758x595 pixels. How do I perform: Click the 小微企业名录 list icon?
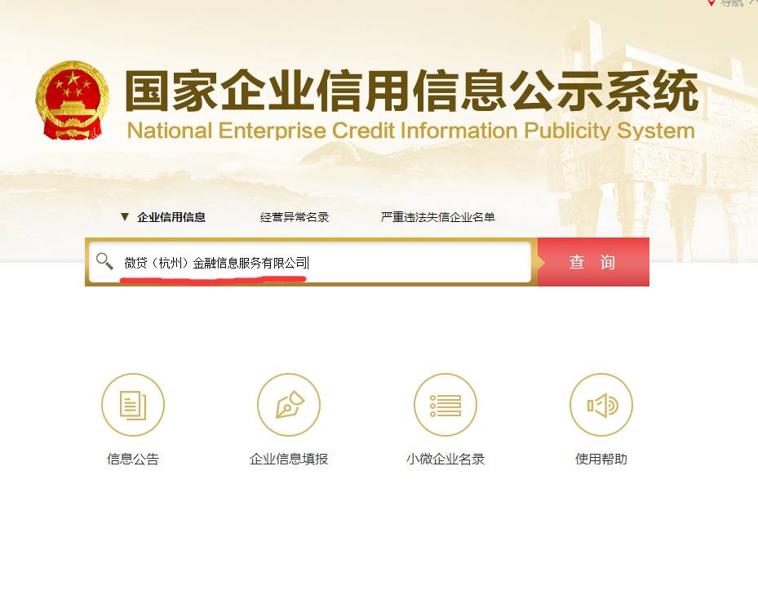[x=445, y=405]
